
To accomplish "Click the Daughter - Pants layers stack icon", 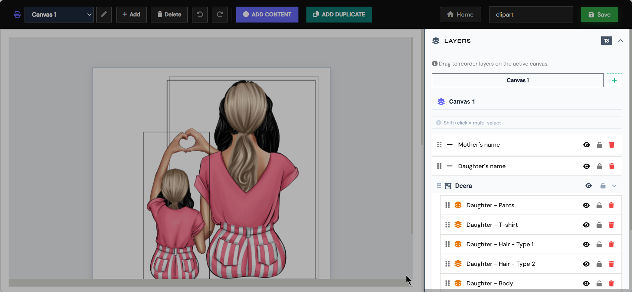I will [x=458, y=205].
